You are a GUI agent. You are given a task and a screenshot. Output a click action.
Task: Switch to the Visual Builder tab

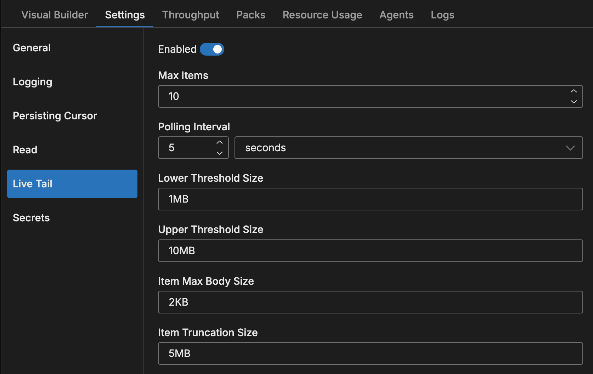(54, 15)
